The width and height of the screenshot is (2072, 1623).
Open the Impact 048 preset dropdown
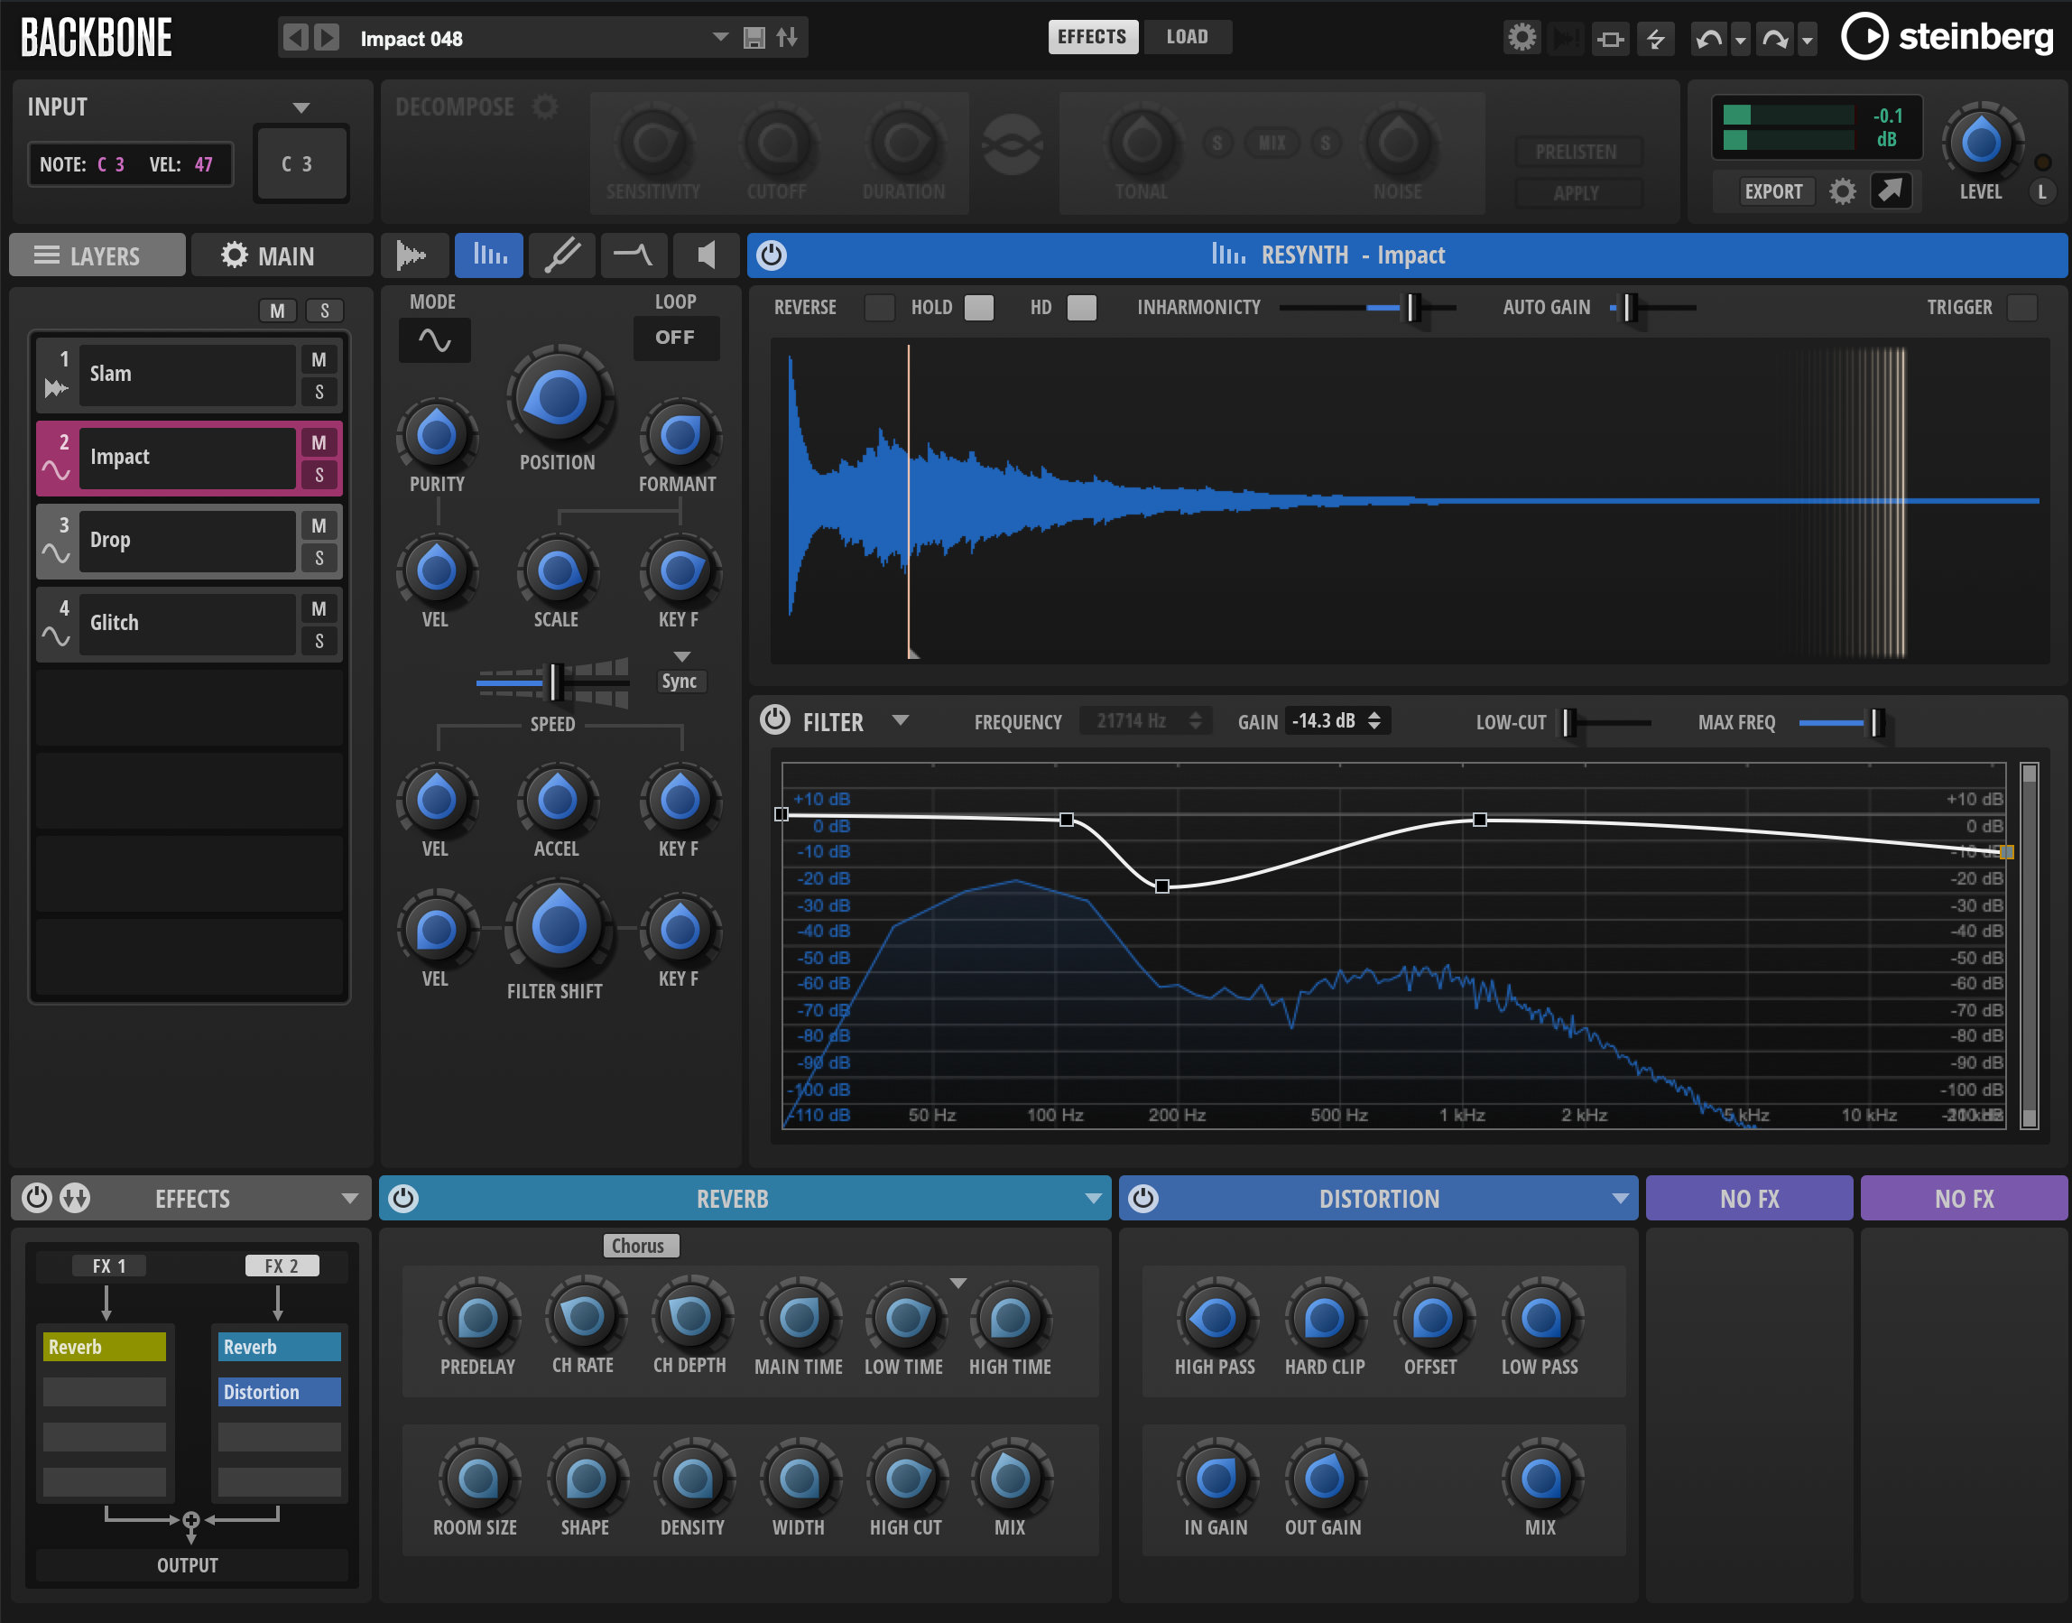719,38
